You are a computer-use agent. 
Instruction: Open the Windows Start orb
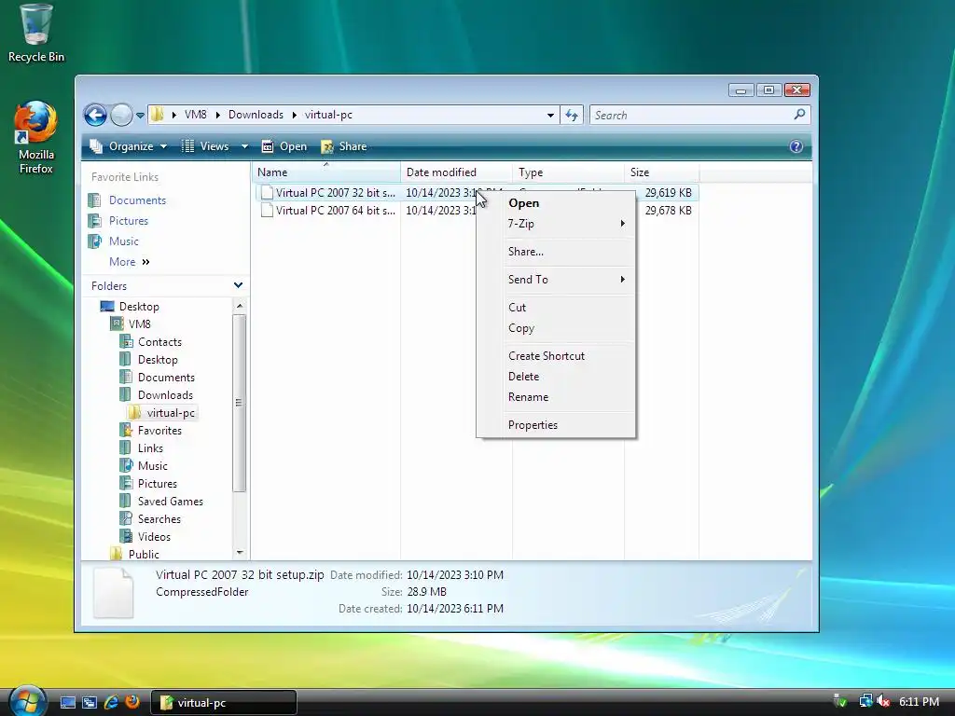tap(27, 701)
